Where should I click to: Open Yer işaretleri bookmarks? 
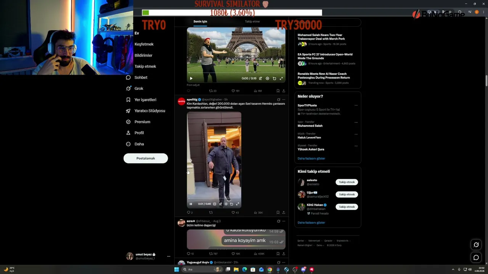(141, 100)
